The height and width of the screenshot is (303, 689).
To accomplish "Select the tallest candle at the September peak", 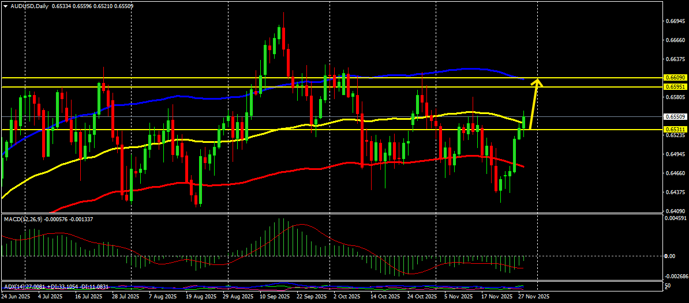I will coord(283,37).
